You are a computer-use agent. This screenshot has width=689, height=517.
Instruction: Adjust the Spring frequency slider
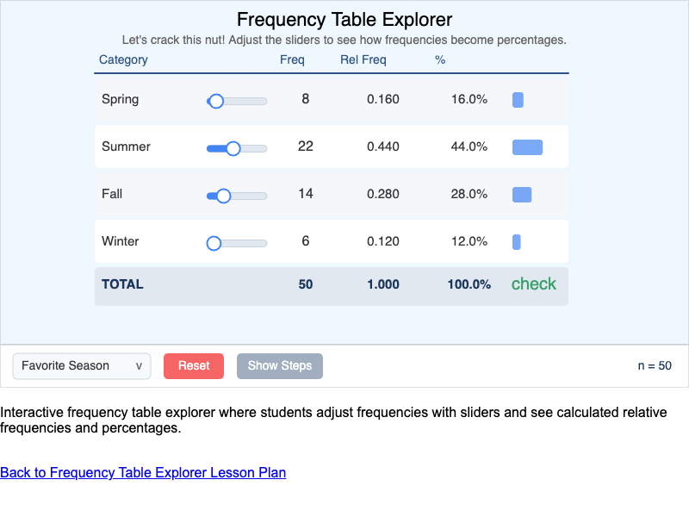[214, 101]
